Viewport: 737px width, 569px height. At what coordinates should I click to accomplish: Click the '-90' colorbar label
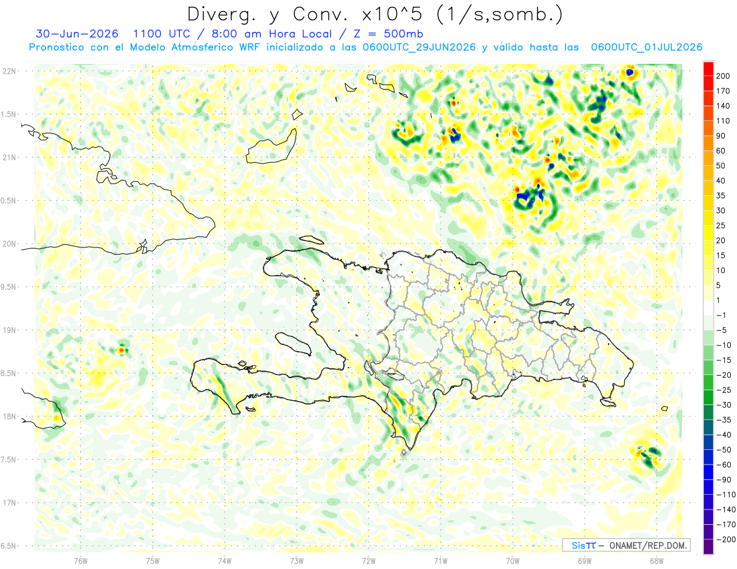pyautogui.click(x=725, y=480)
